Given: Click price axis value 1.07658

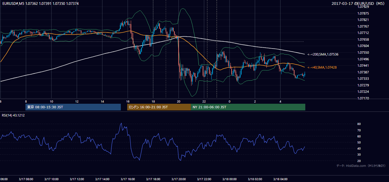Looking at the screenshot, I should (363, 39).
